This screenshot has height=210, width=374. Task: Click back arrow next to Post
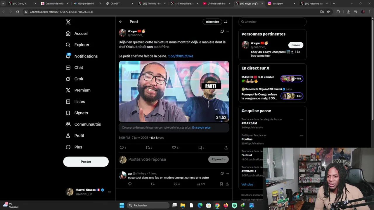click(x=121, y=22)
